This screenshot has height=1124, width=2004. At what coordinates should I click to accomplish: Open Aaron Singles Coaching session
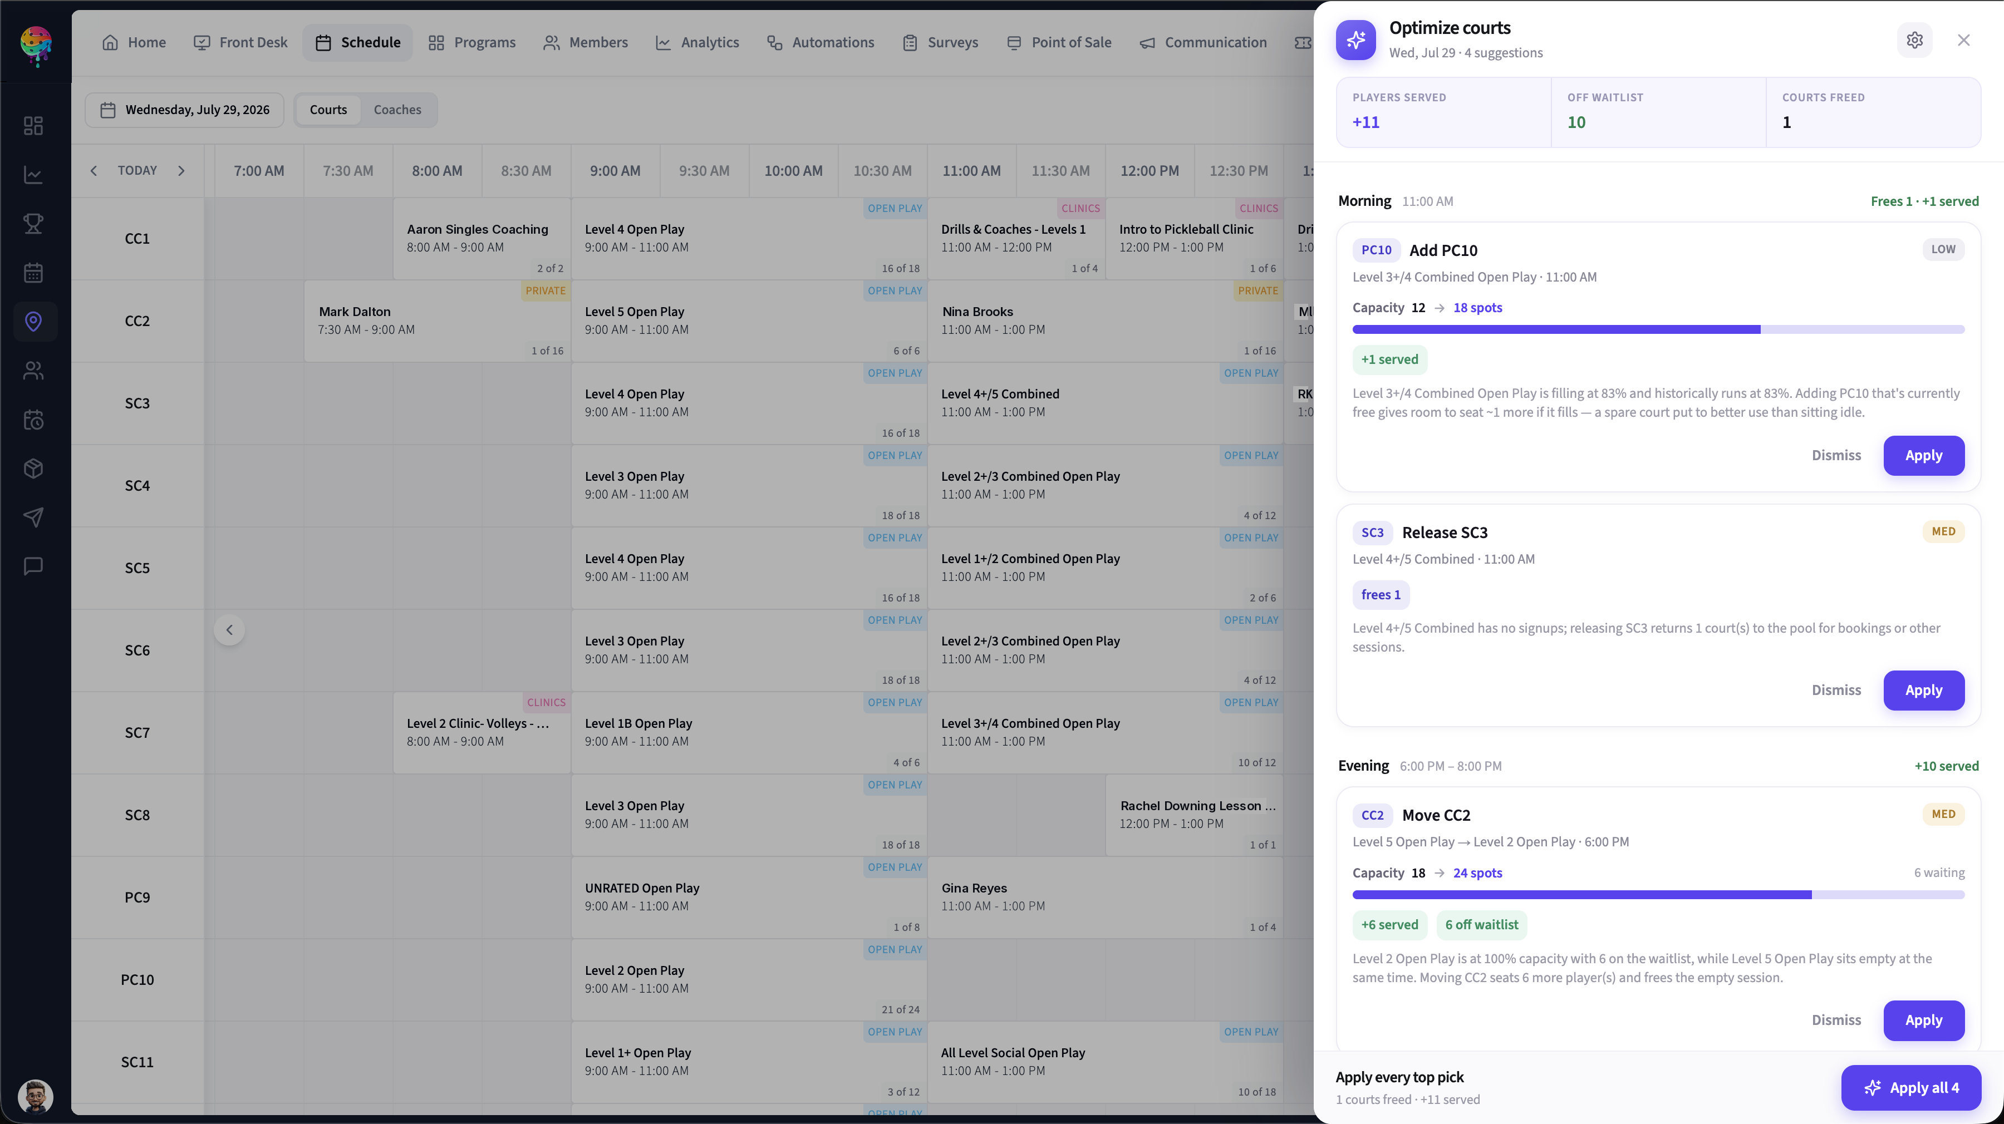click(482, 239)
